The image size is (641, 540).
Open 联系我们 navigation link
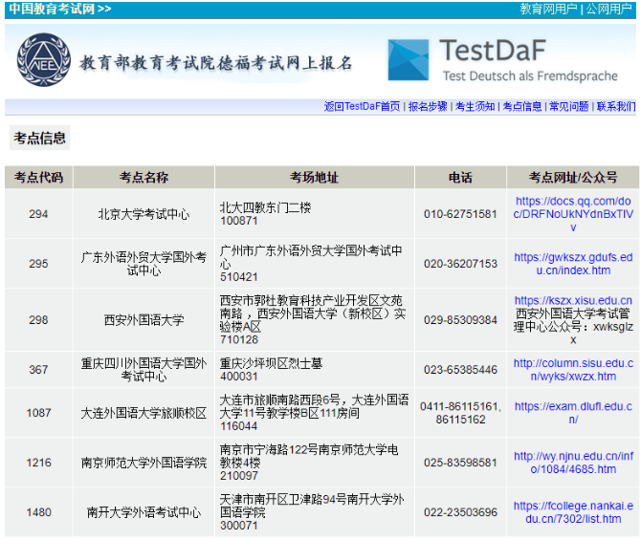(x=616, y=107)
